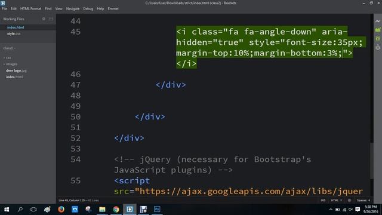Screen dimensions: 382x215
Task: Open HTML language mode dropdown
Action: point(337,201)
